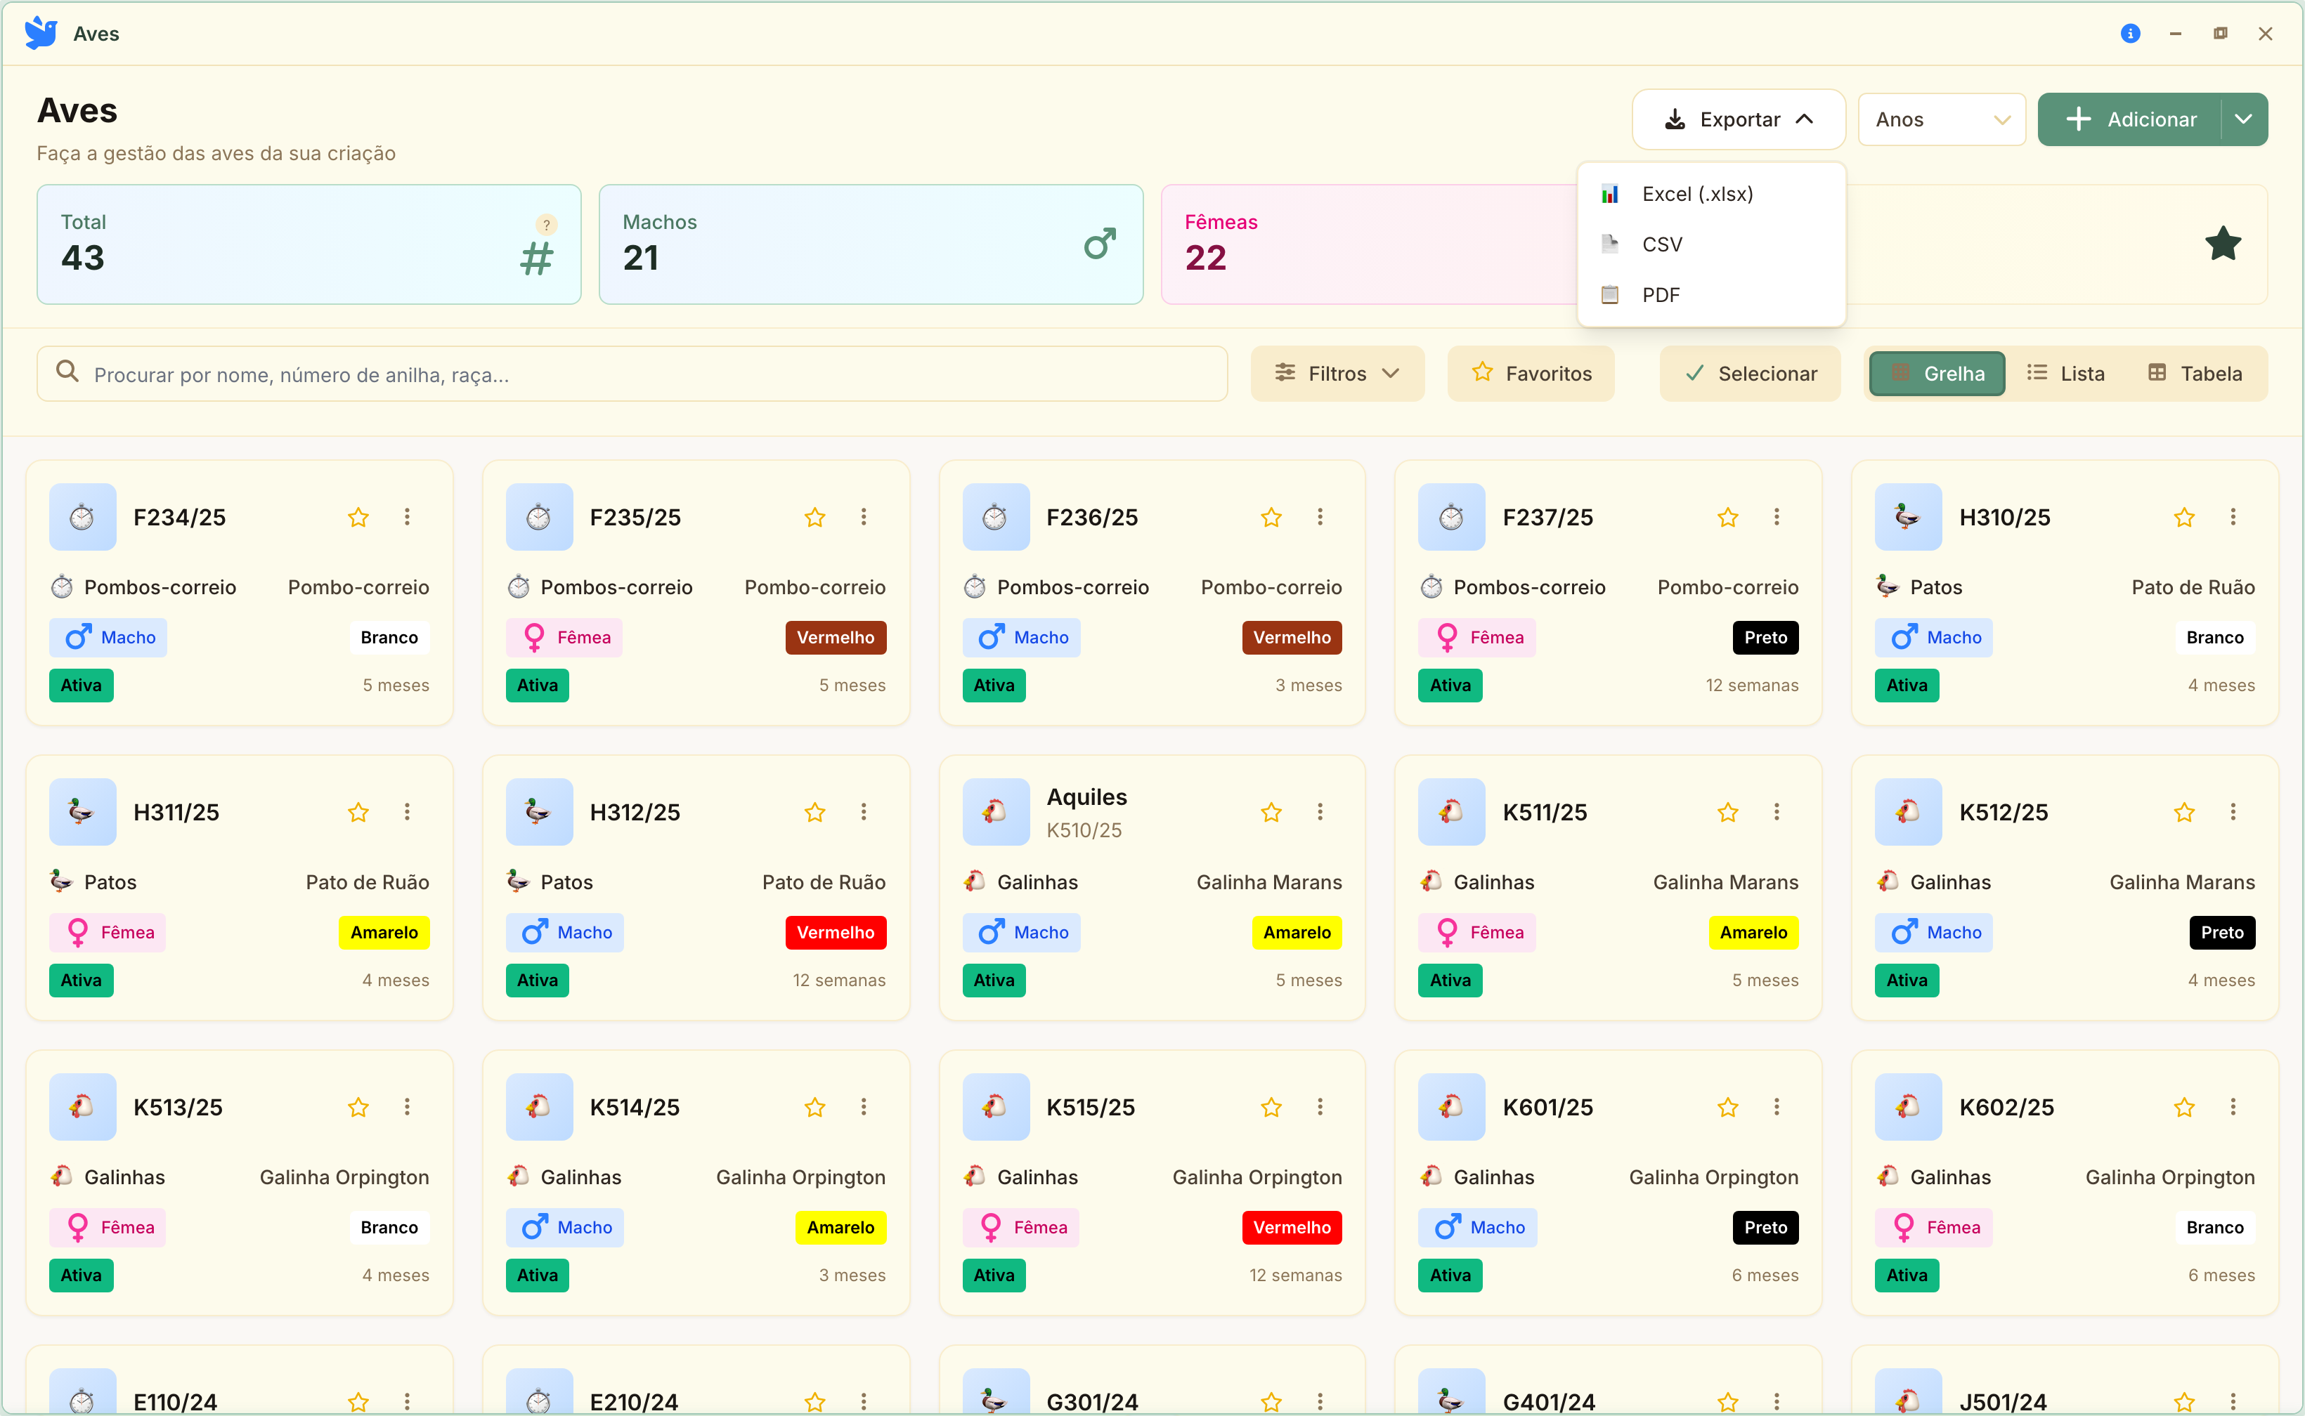Expand the Adicionar arrow options
The height and width of the screenshot is (1416, 2305).
pyautogui.click(x=2244, y=120)
